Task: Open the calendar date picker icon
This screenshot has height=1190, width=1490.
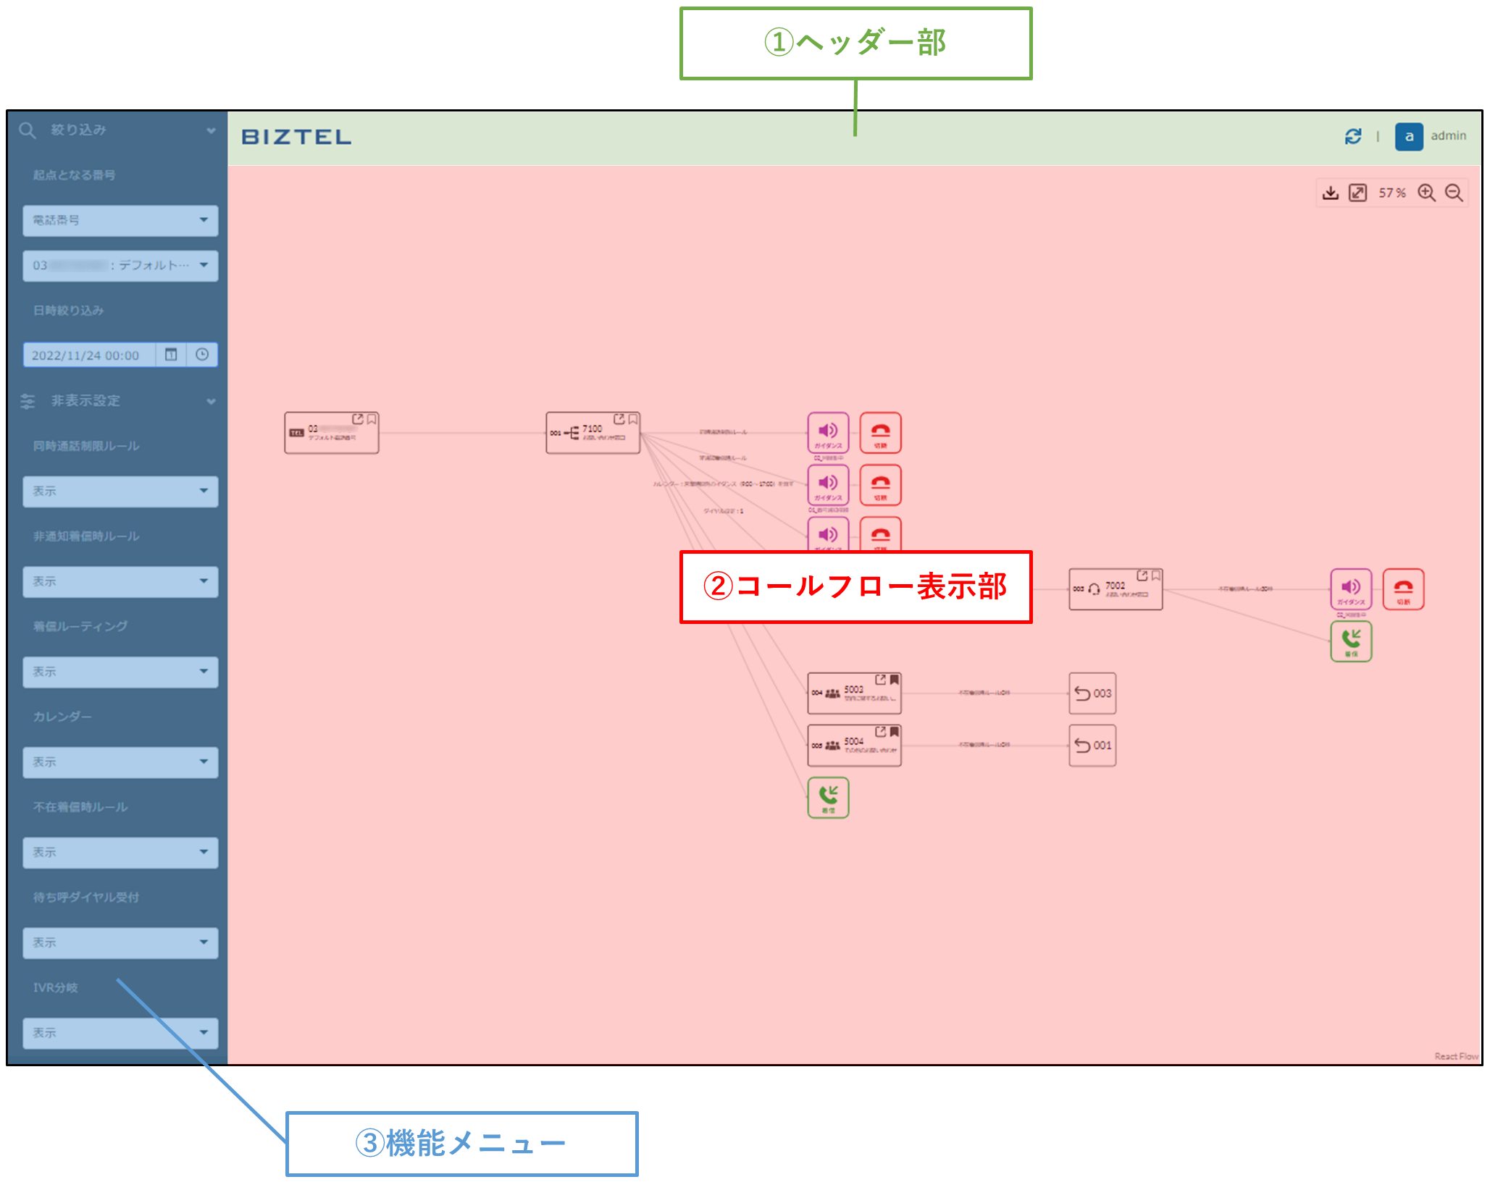Action: [171, 355]
